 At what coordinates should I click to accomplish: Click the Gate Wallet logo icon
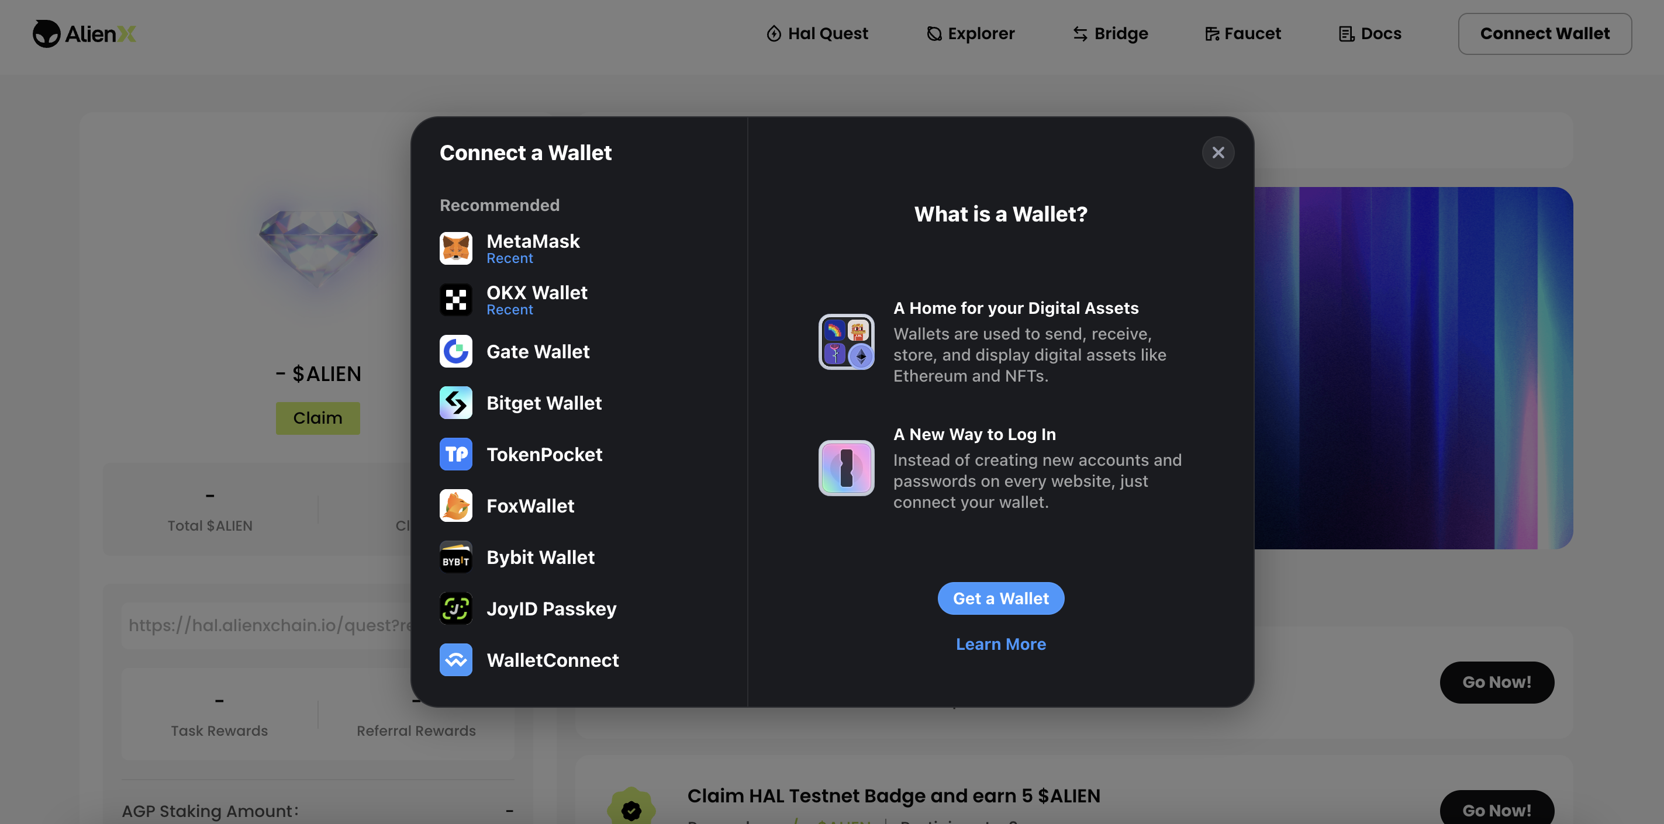[455, 351]
